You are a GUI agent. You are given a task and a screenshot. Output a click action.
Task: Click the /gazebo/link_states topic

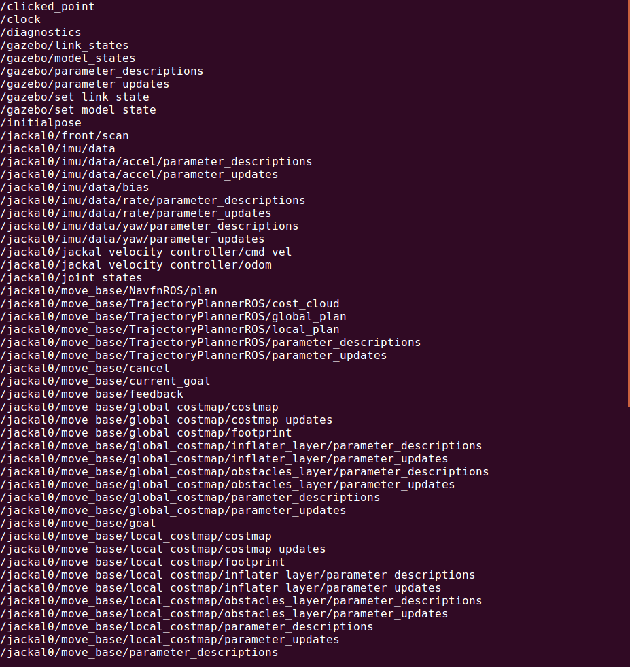click(x=65, y=46)
